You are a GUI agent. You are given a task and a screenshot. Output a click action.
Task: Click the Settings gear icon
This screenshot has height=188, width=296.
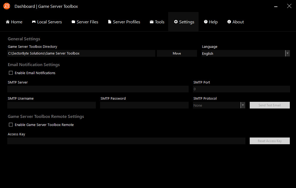pyautogui.click(x=176, y=22)
